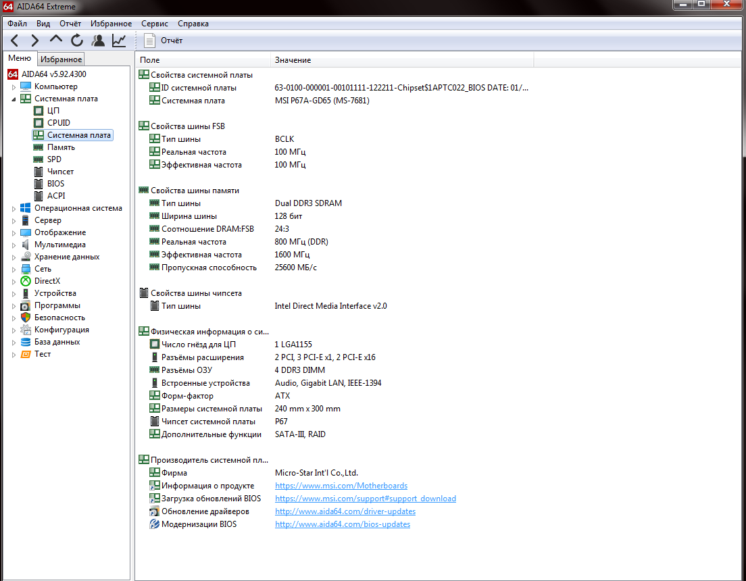Click the Хранение данных disk icon

click(x=26, y=257)
